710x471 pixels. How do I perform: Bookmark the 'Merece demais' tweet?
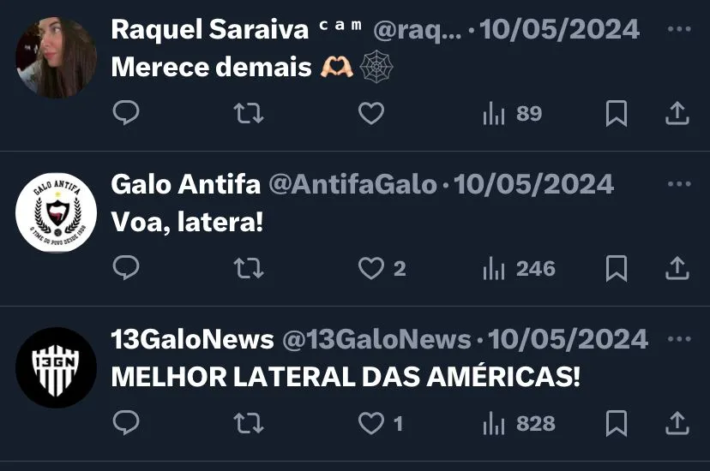(617, 113)
